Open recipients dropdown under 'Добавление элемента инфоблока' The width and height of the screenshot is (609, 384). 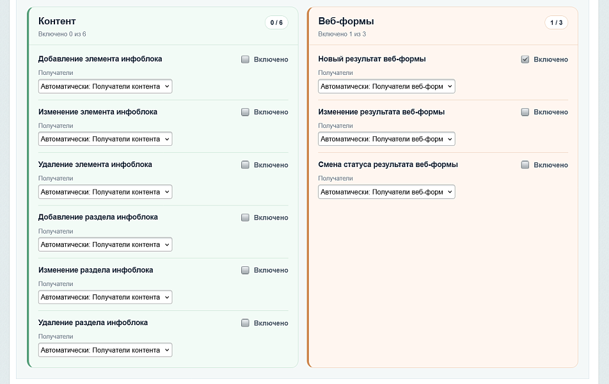click(105, 86)
